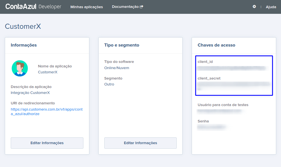Select the Online/Nuvem value

pos(117,68)
